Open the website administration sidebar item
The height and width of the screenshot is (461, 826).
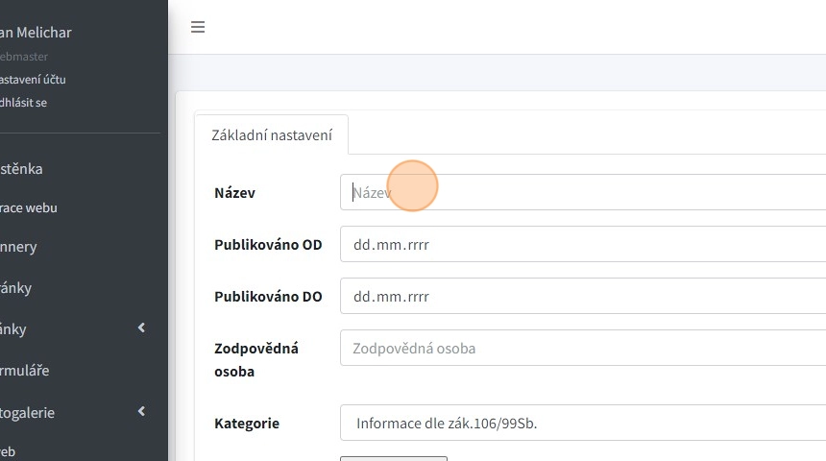[29, 207]
